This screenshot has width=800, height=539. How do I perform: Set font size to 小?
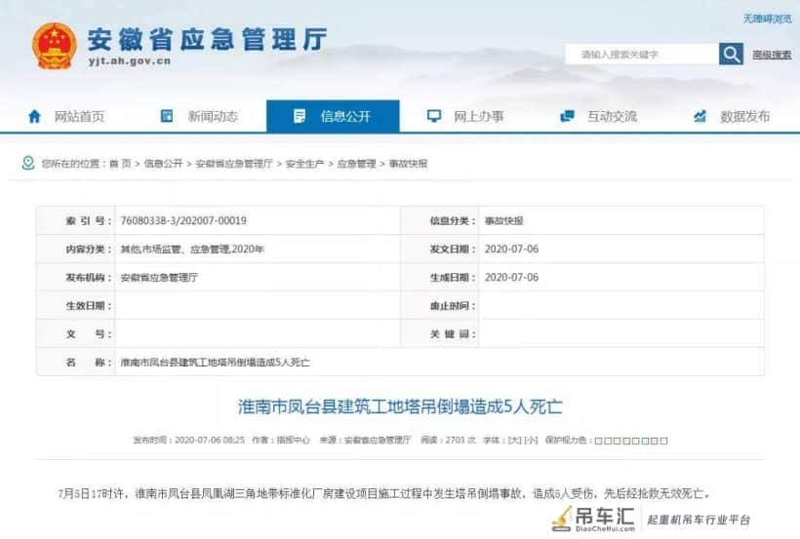coord(531,441)
